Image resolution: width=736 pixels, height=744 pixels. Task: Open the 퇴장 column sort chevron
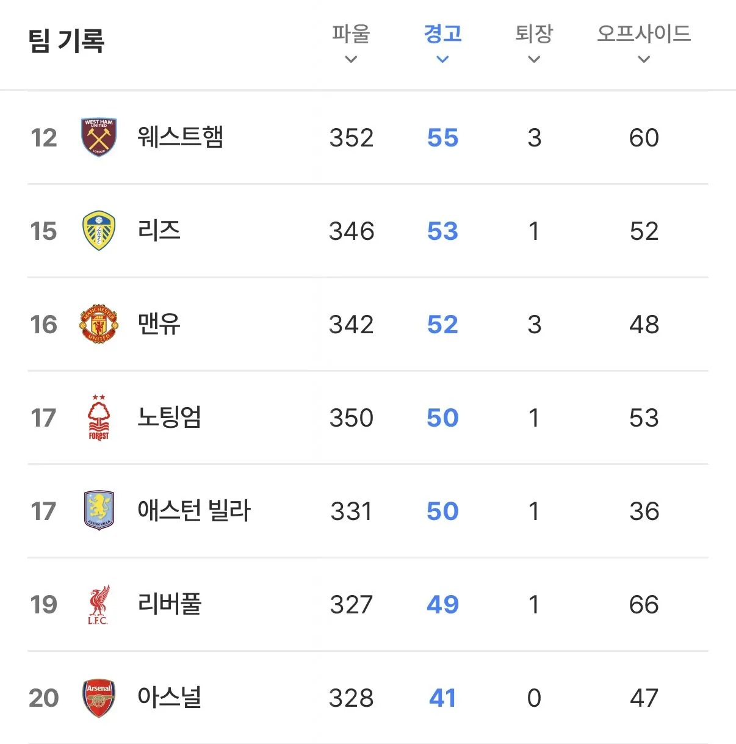click(534, 60)
